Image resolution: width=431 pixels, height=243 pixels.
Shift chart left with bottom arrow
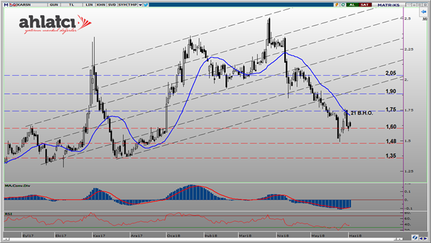coord(422,239)
